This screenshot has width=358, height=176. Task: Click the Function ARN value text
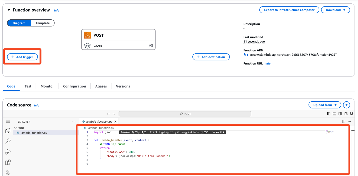click(x=293, y=55)
